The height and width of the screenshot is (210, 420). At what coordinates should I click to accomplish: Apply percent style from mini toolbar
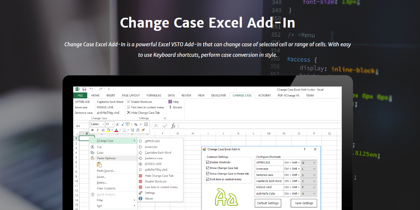click(x=136, y=124)
